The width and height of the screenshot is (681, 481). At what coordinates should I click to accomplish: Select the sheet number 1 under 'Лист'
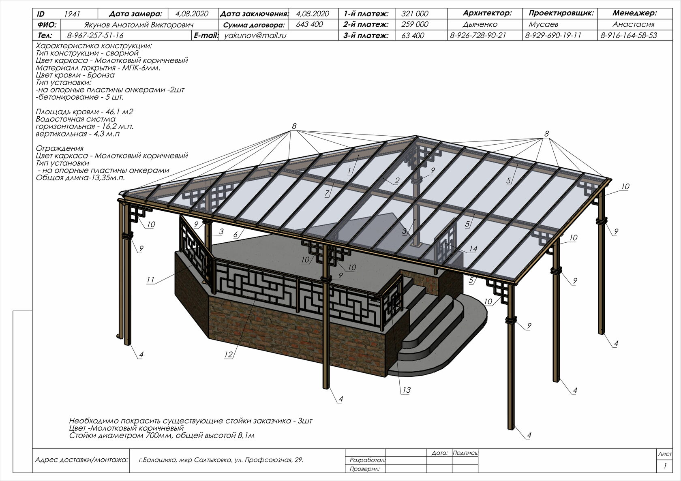(x=665, y=466)
